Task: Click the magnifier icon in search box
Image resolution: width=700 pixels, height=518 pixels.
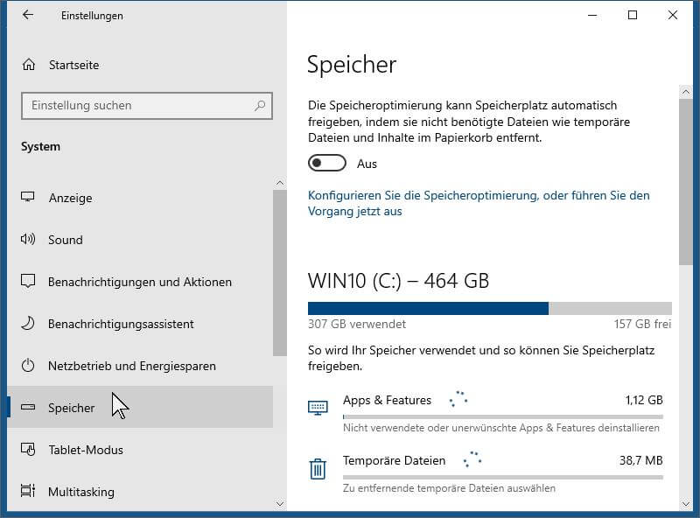Action: tap(260, 105)
